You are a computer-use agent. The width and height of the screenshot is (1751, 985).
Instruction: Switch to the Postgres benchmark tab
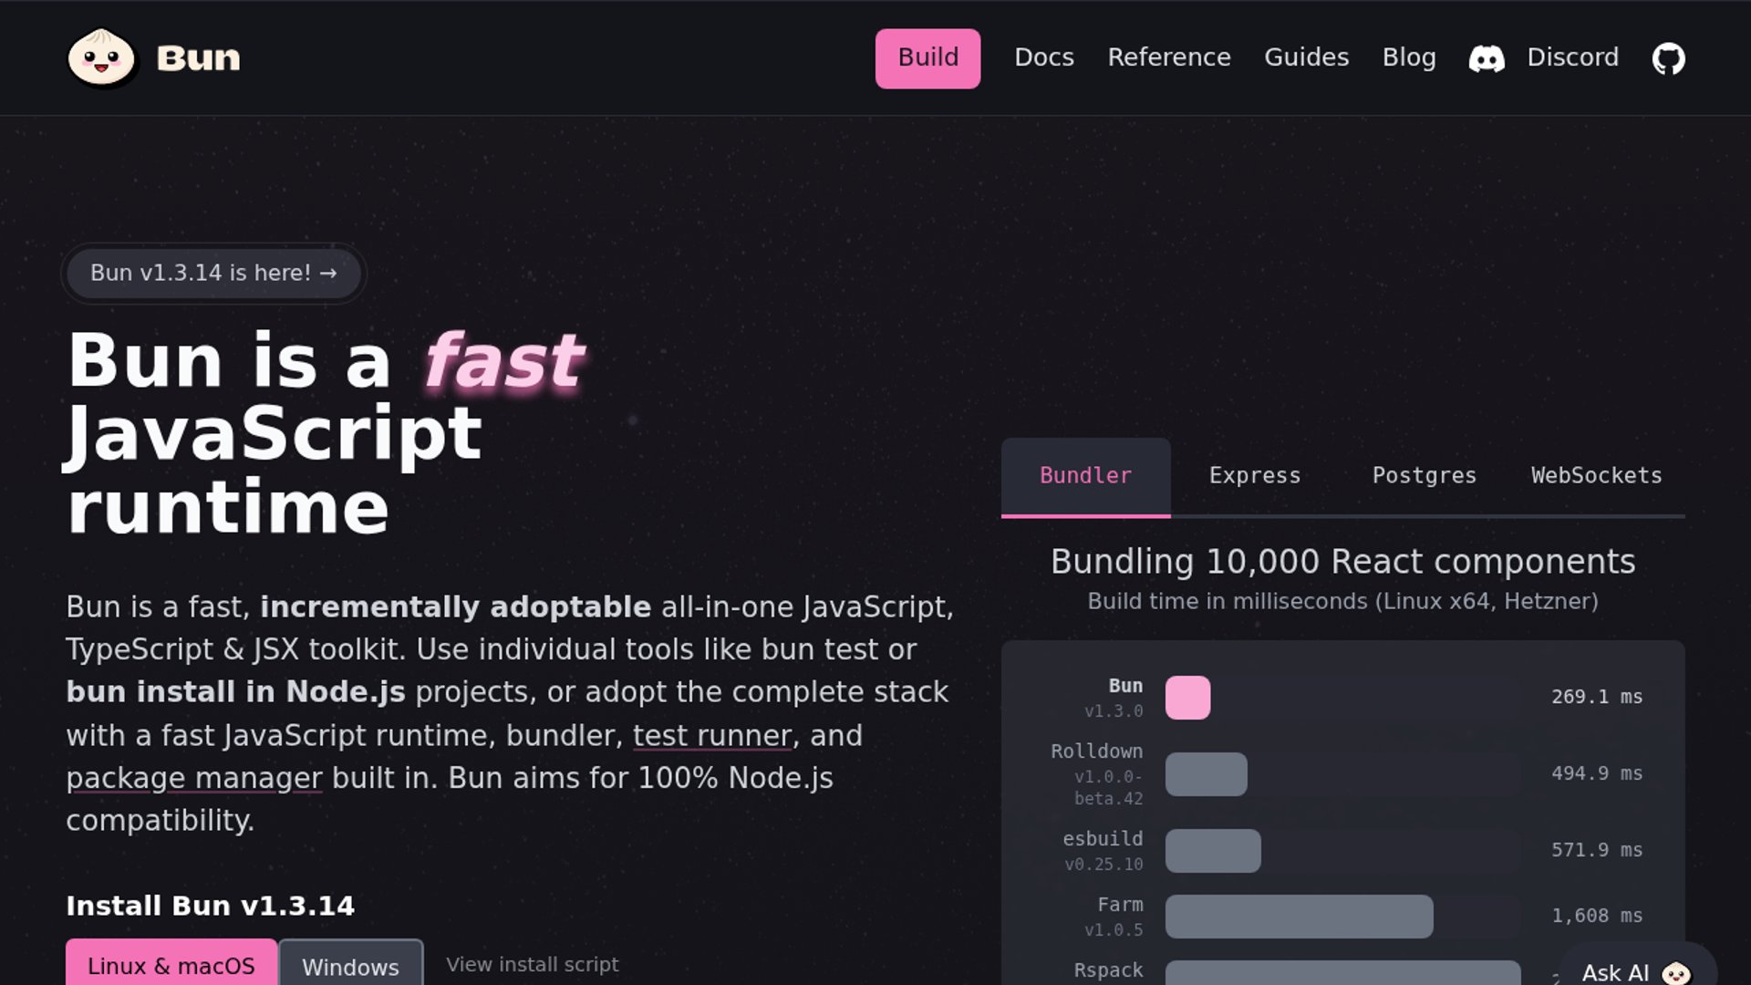(x=1424, y=476)
